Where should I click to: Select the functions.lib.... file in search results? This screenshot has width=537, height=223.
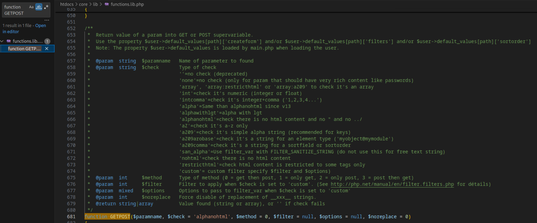pyautogui.click(x=27, y=41)
